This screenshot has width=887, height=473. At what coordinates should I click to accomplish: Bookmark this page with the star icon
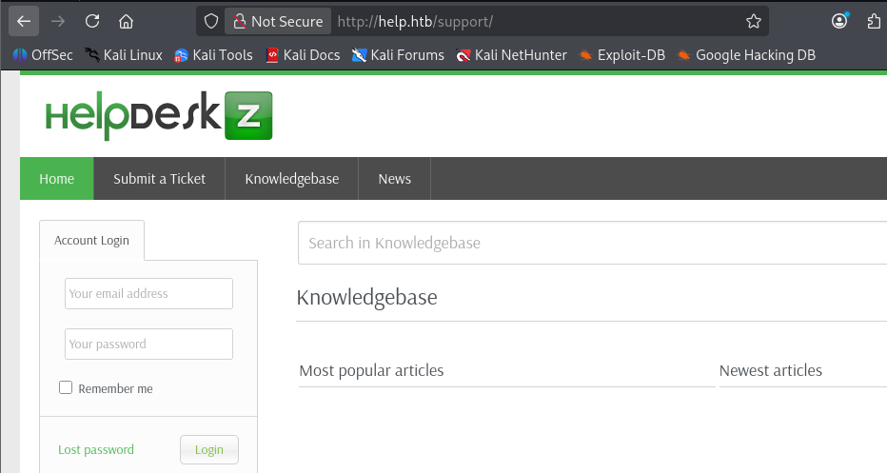point(753,21)
